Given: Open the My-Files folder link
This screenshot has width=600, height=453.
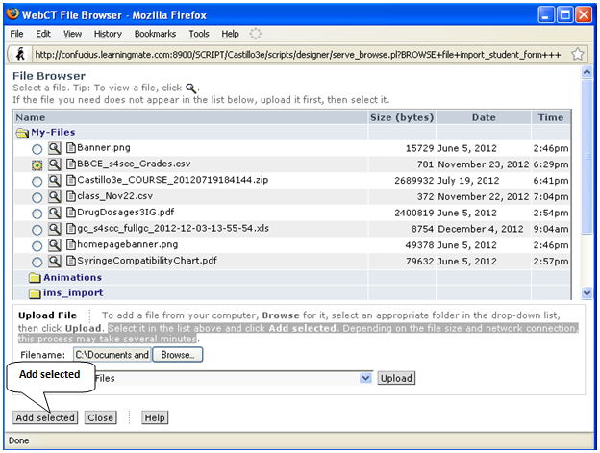Looking at the screenshot, I should point(53,133).
